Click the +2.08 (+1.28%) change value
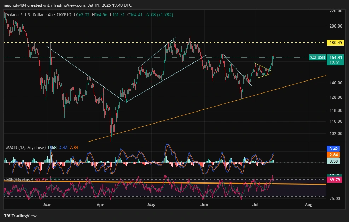This screenshot has width=349, height=222. tap(158, 15)
